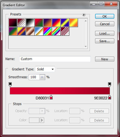This screenshot has width=120, height=137.
Task: Confirm the gradient with OK
Action: click(105, 16)
